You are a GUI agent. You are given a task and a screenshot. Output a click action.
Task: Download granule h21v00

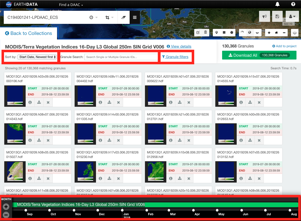(x=180, y=140)
